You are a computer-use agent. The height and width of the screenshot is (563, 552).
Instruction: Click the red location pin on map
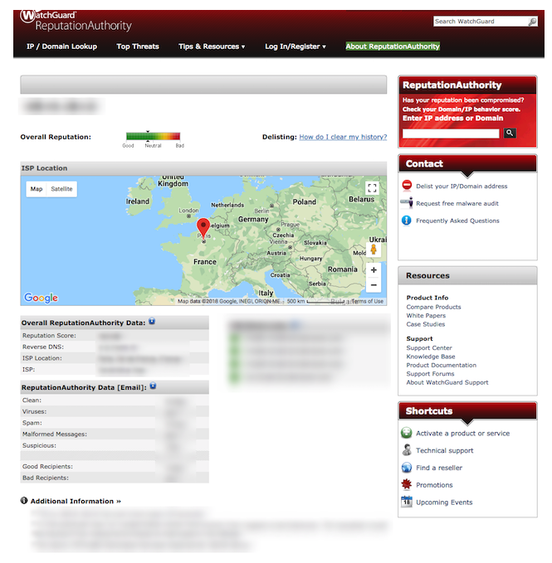pyautogui.click(x=203, y=229)
